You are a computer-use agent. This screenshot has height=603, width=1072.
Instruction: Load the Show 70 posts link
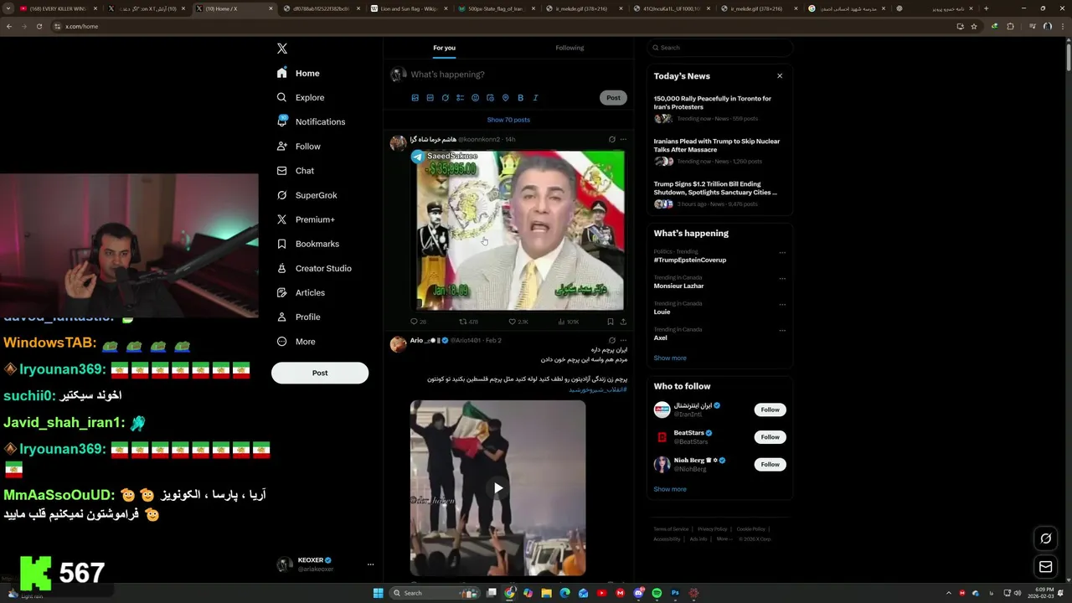click(x=508, y=120)
